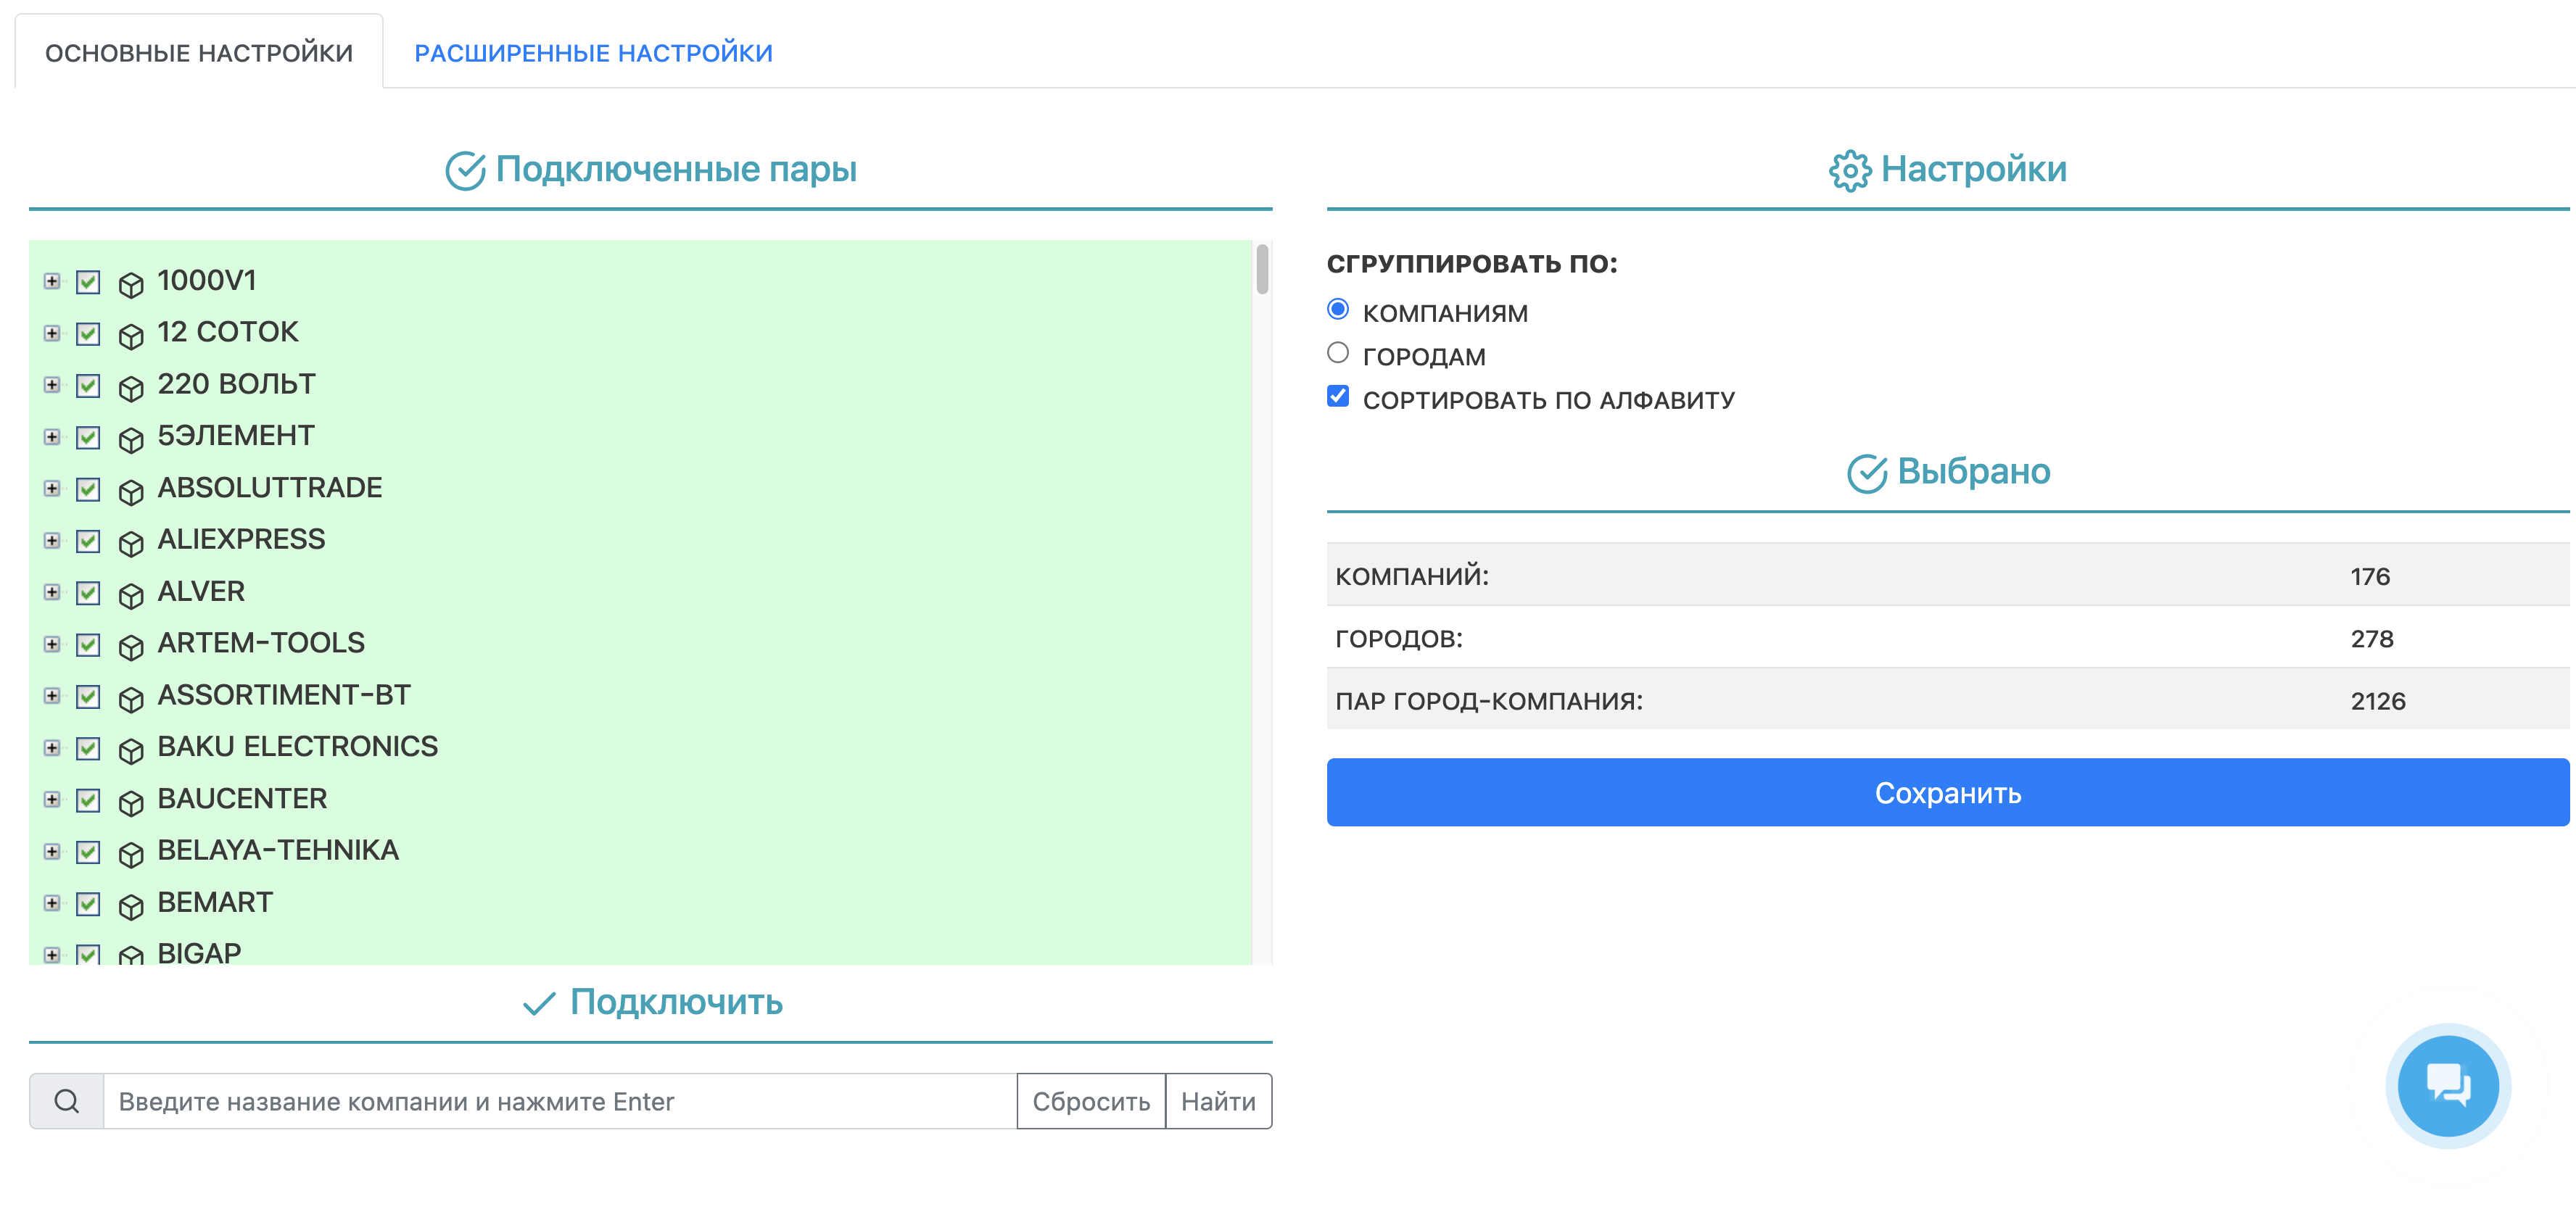Select the BAUCENTER company label
Viewport: 2576px width, 1212px height.
pos(242,800)
